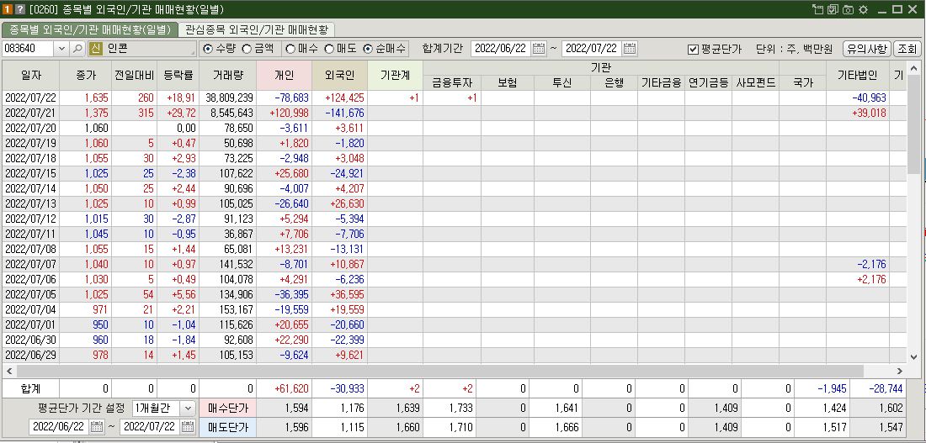Click the +120,998 individual cell

(284, 113)
